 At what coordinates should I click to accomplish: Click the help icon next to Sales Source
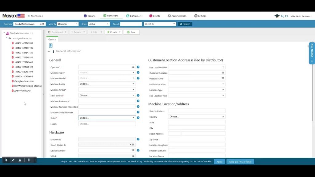tap(138, 96)
